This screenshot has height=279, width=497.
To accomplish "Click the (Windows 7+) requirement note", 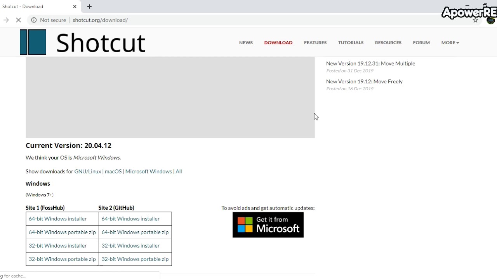I will point(40,195).
